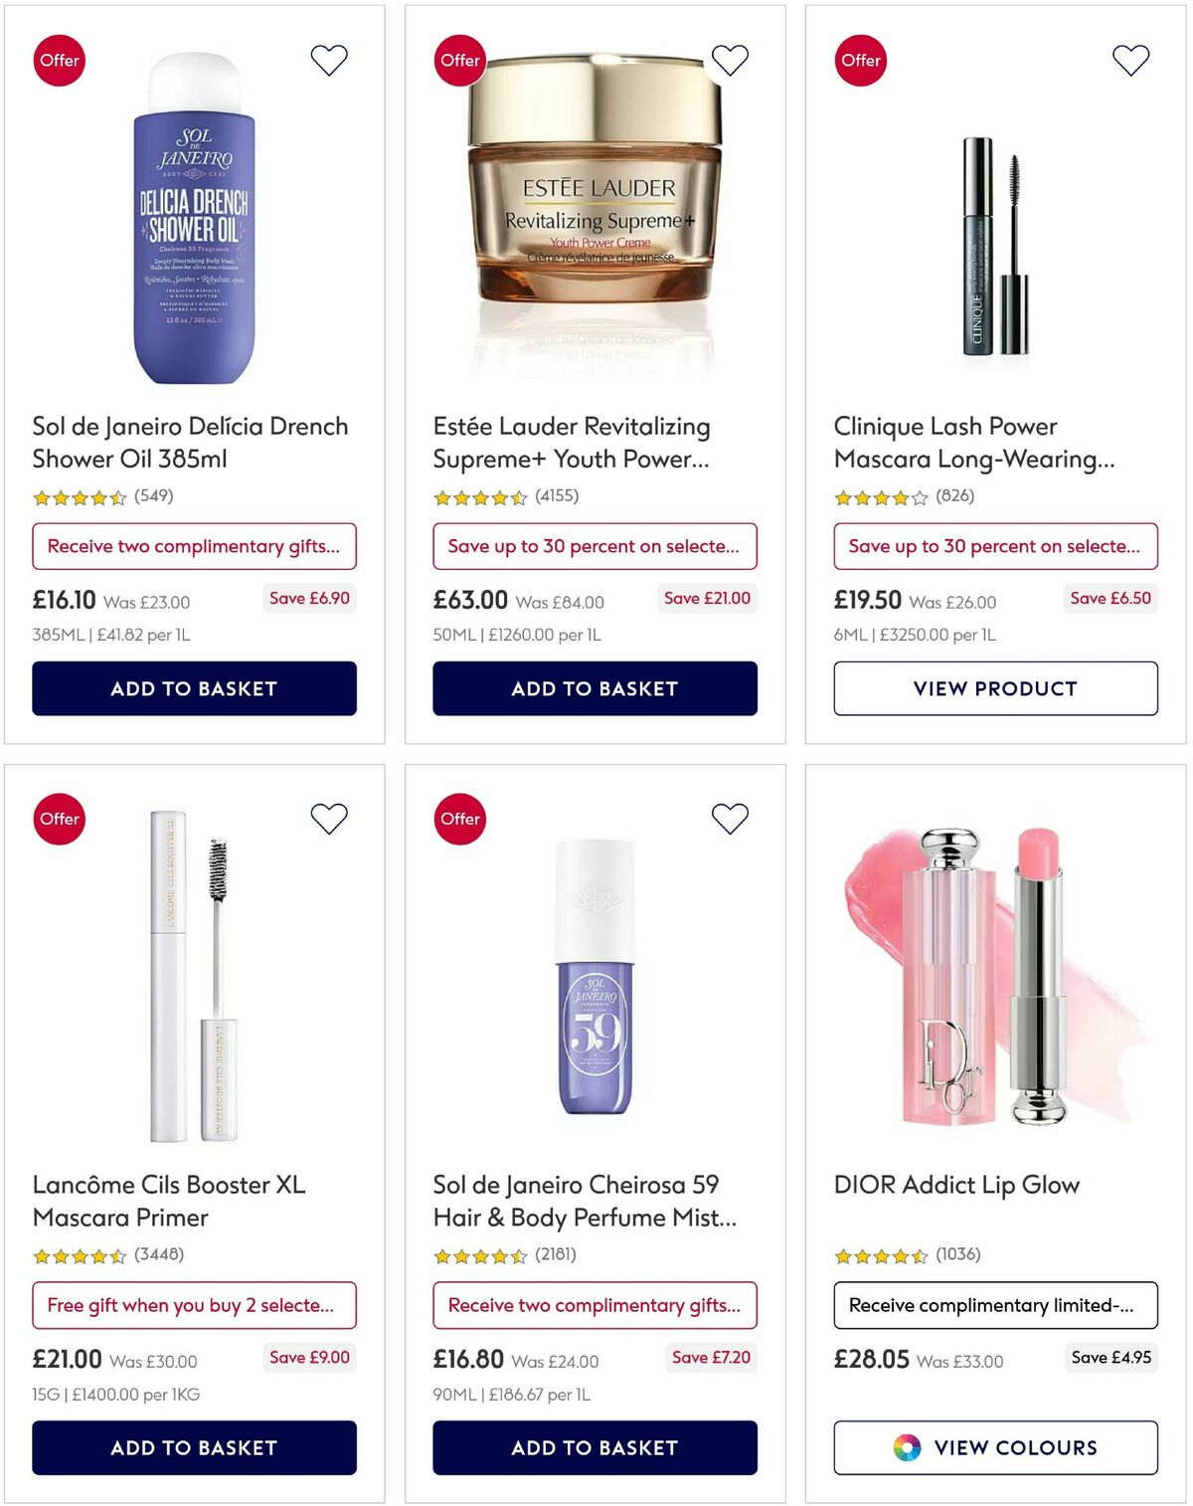Open the DIOR Addict Lip Glow listing
The width and height of the screenshot is (1193, 1506).
click(955, 1185)
